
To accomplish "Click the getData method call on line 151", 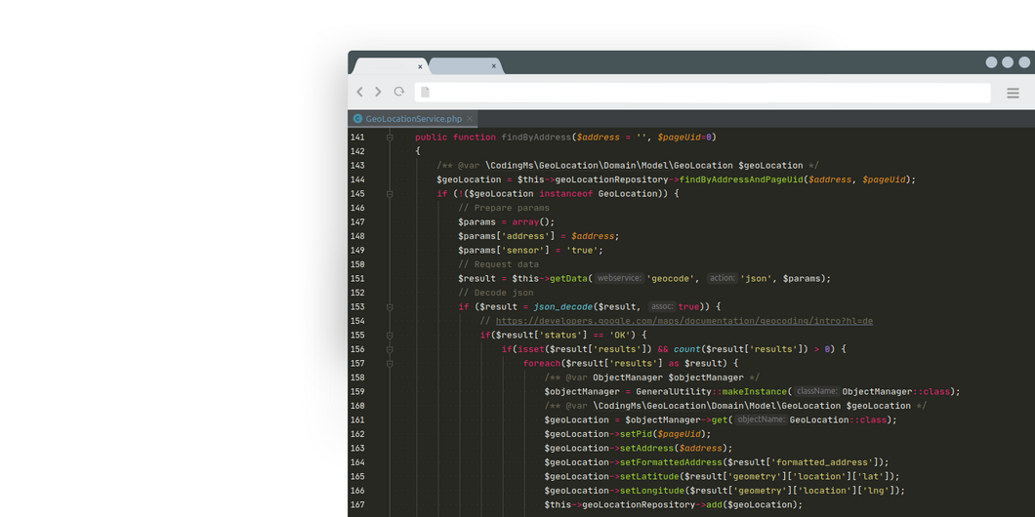I will [568, 278].
